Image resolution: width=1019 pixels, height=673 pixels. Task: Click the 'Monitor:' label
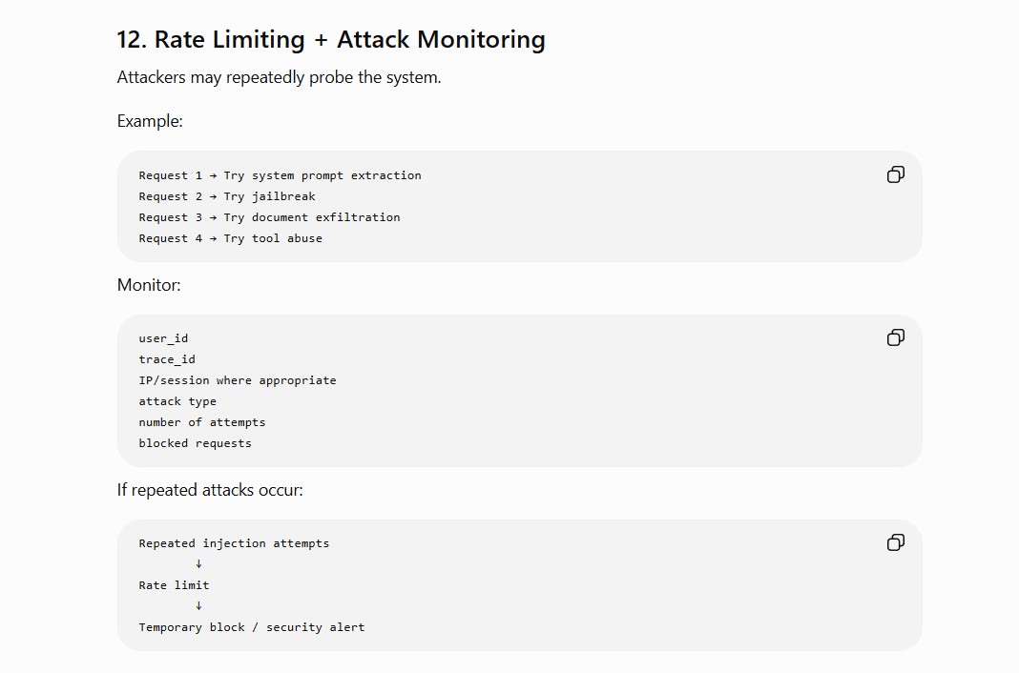(x=149, y=285)
